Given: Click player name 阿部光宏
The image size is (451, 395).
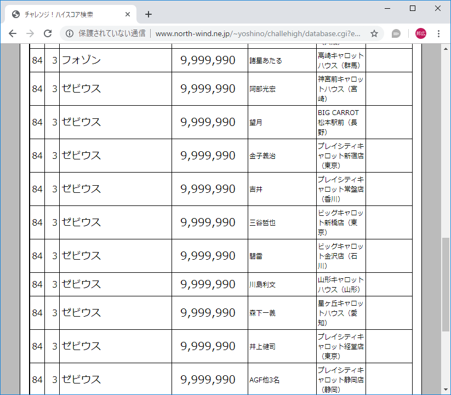Looking at the screenshot, I should (x=262, y=89).
